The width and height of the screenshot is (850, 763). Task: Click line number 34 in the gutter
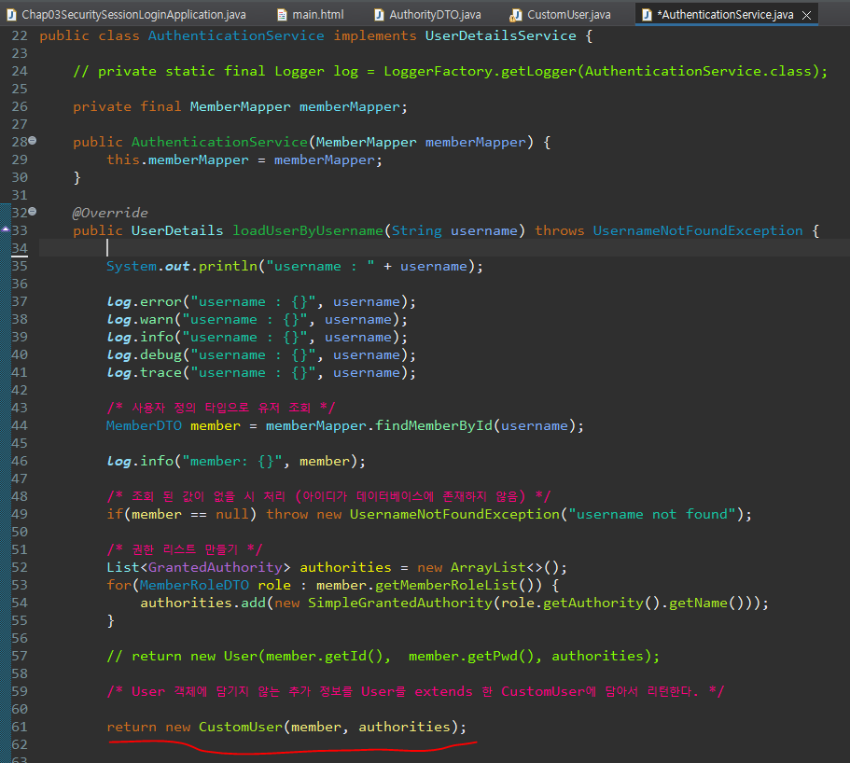coord(20,248)
